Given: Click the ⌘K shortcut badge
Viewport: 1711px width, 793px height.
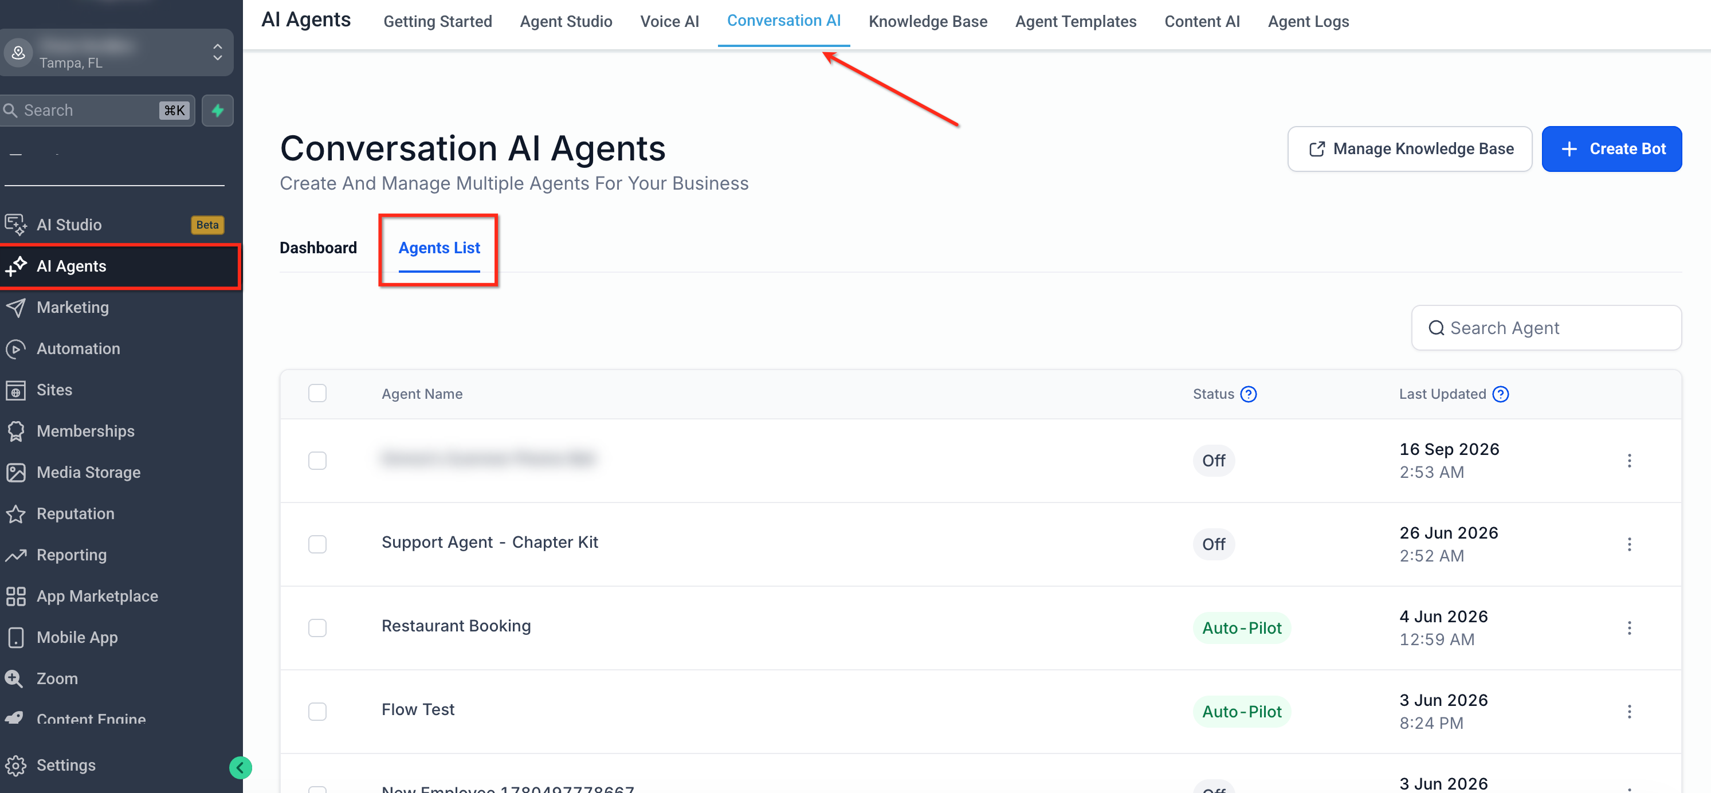Looking at the screenshot, I should [x=174, y=110].
